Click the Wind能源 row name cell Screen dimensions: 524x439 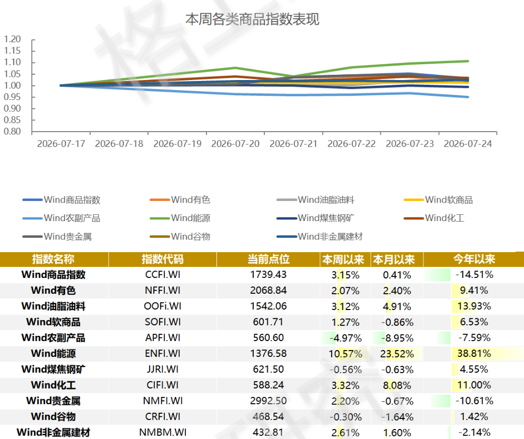[54, 354]
